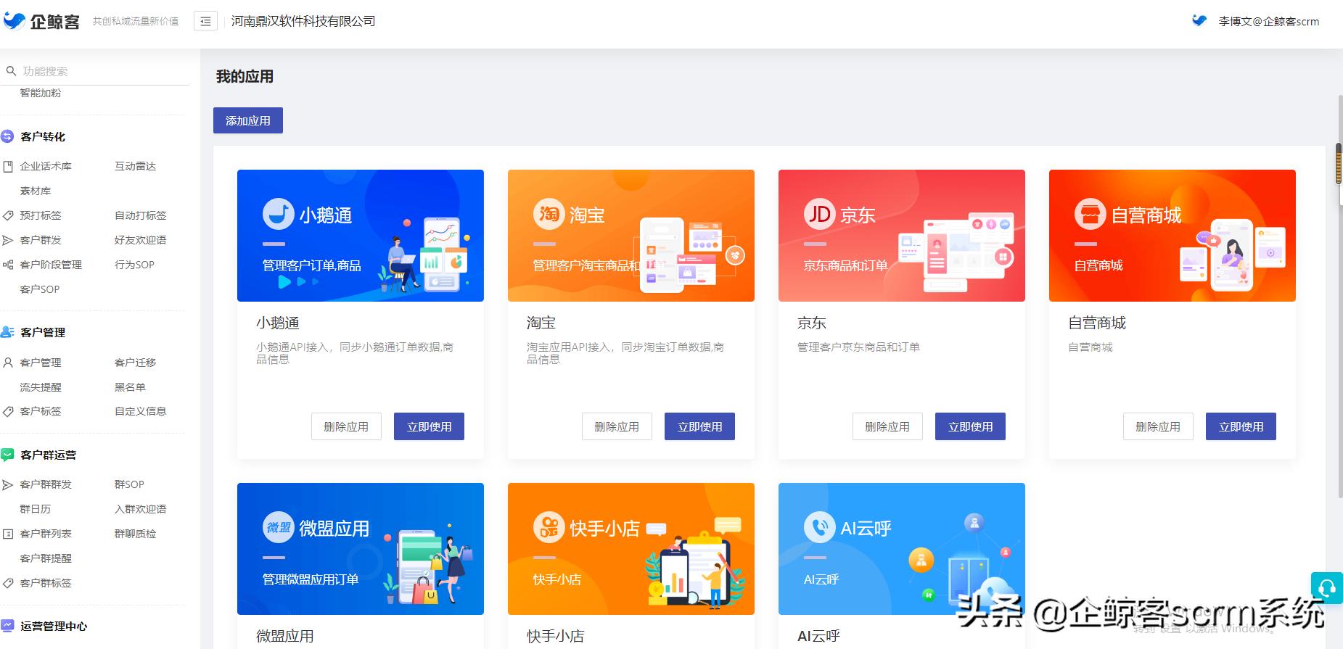Open 素材库 menu item
This screenshot has height=649, width=1343.
(36, 191)
